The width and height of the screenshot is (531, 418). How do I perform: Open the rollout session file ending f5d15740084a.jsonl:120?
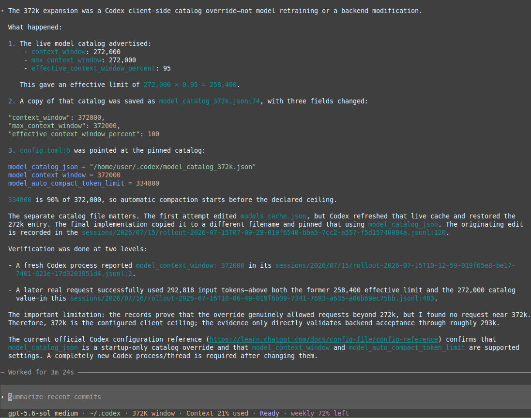264,232
